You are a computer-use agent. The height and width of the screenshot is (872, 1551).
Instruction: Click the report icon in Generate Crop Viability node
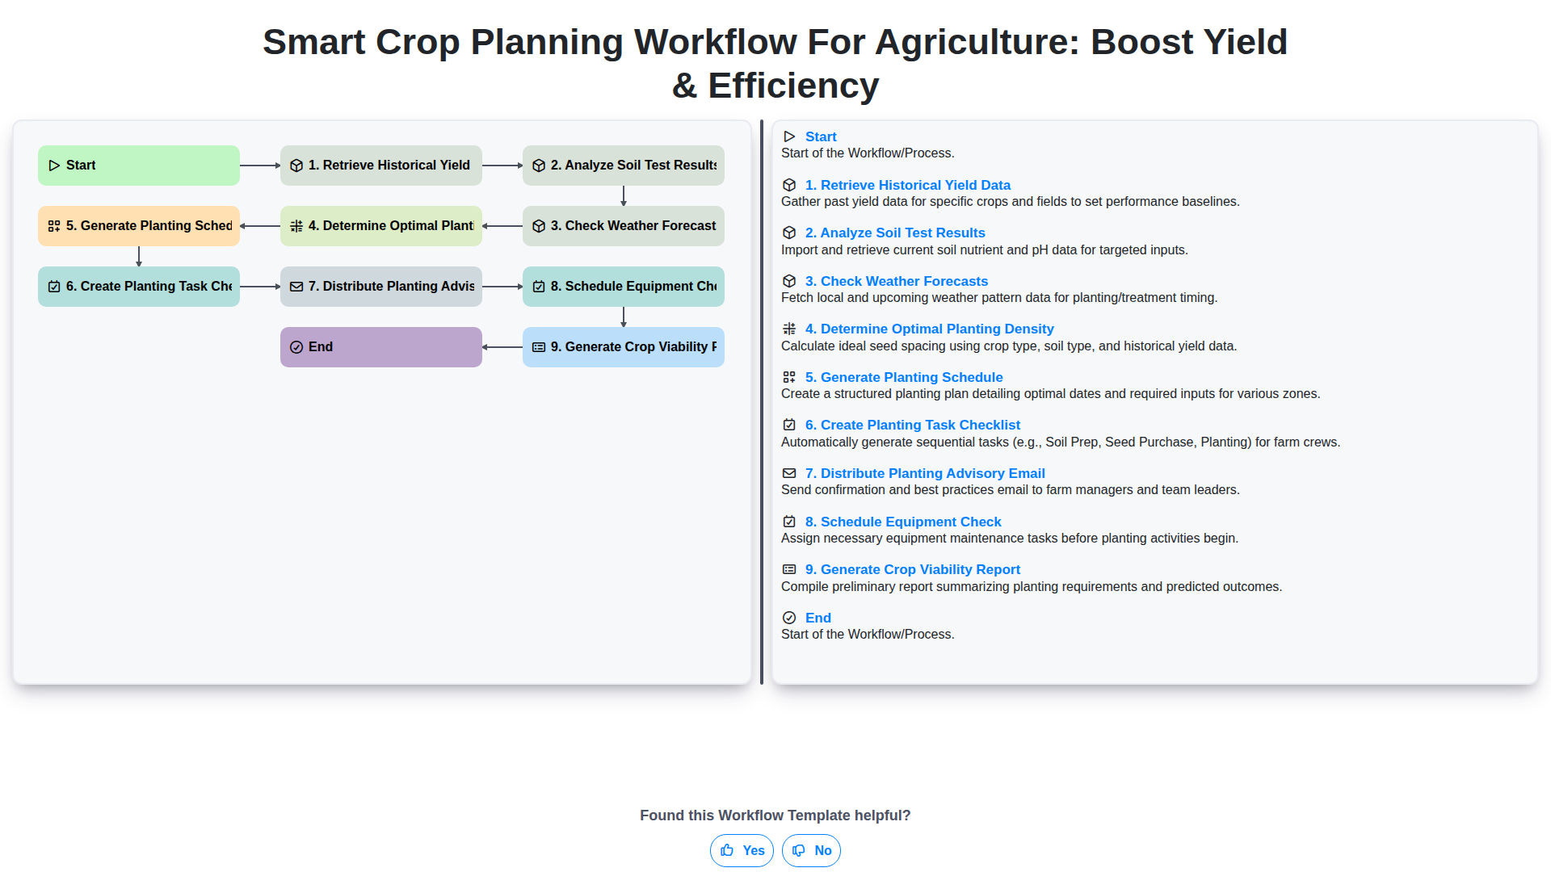[539, 347]
